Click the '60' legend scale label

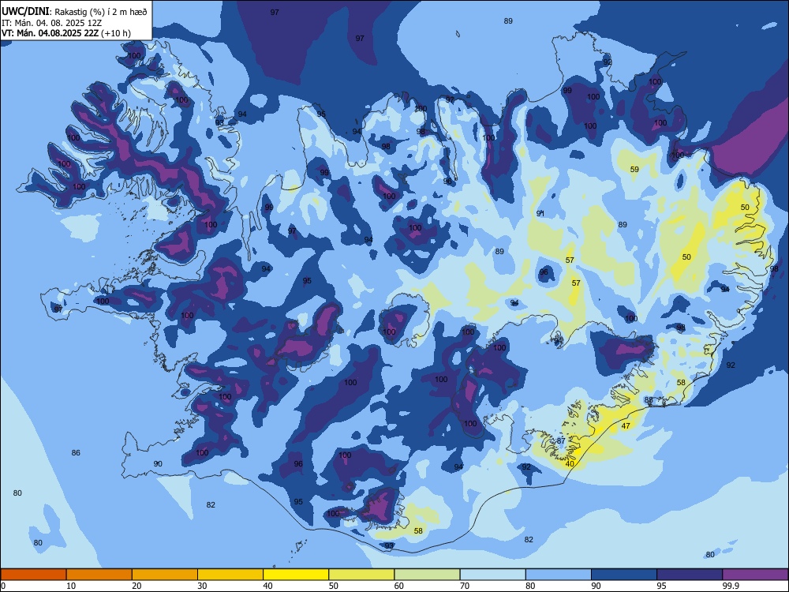[399, 586]
